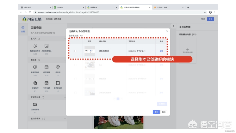Viewport: 236px width, 133px height.
Task: Check the box for the 多热区切图模块 row
Action: pyautogui.click(x=76, y=93)
